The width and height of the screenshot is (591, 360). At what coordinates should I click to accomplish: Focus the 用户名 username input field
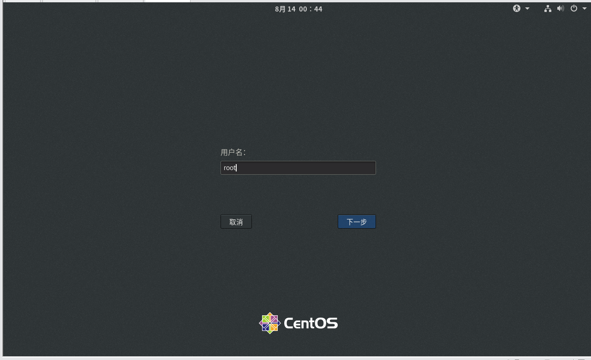click(x=298, y=168)
